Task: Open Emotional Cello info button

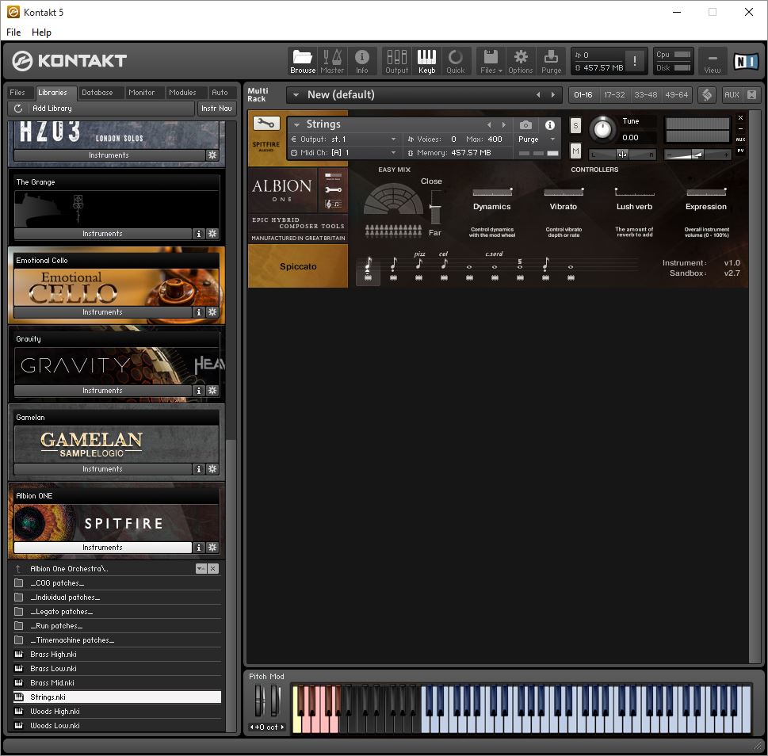Action: pos(198,312)
